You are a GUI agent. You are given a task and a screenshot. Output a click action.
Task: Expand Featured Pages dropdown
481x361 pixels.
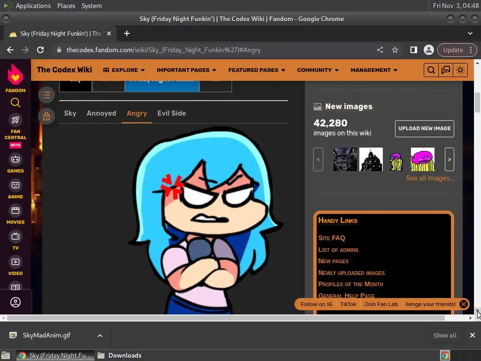(257, 70)
